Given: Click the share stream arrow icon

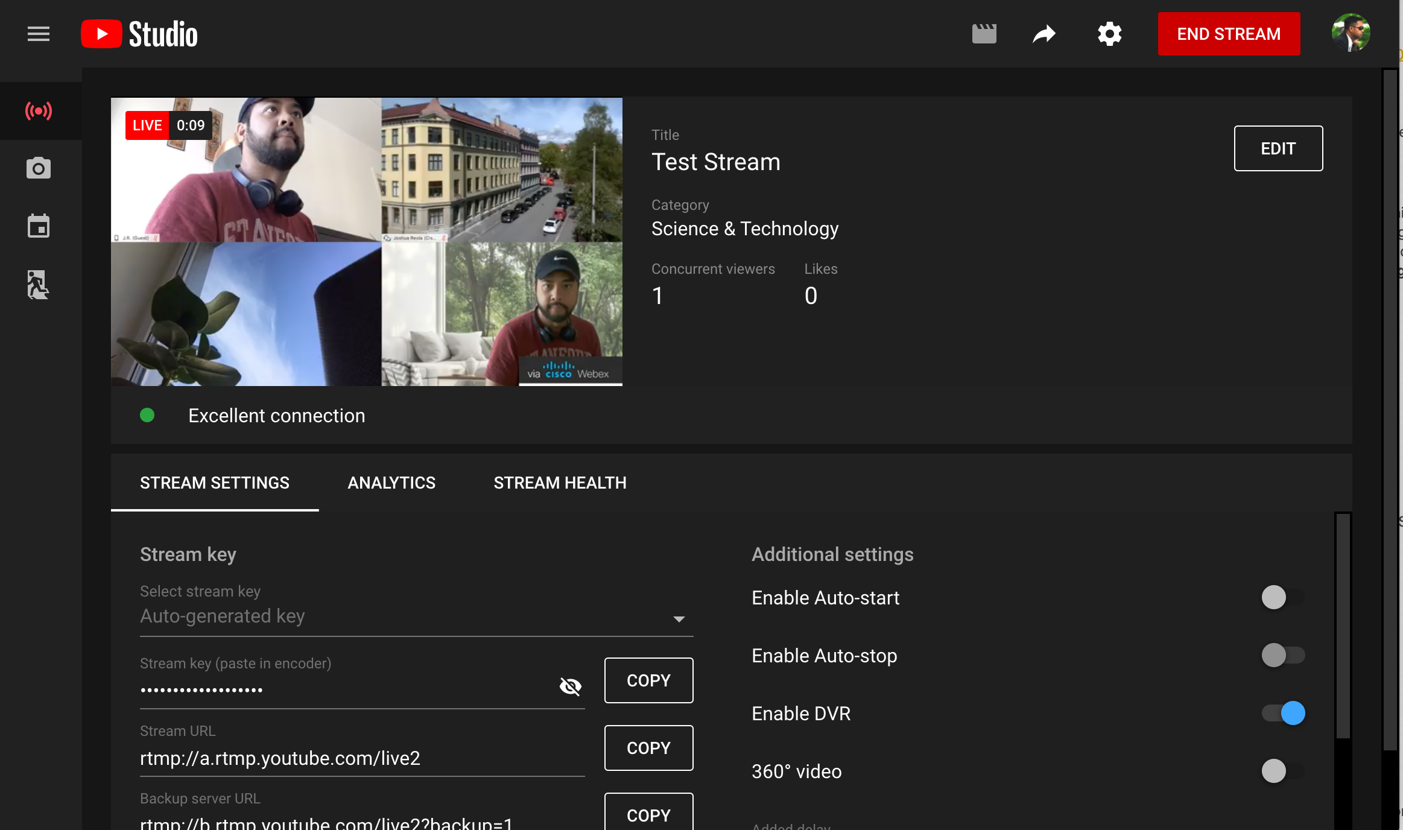Looking at the screenshot, I should (1044, 33).
